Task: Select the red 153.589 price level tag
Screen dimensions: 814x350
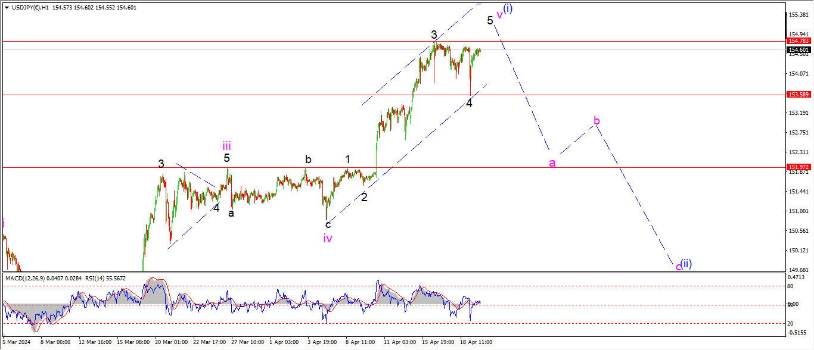Action: tap(799, 95)
